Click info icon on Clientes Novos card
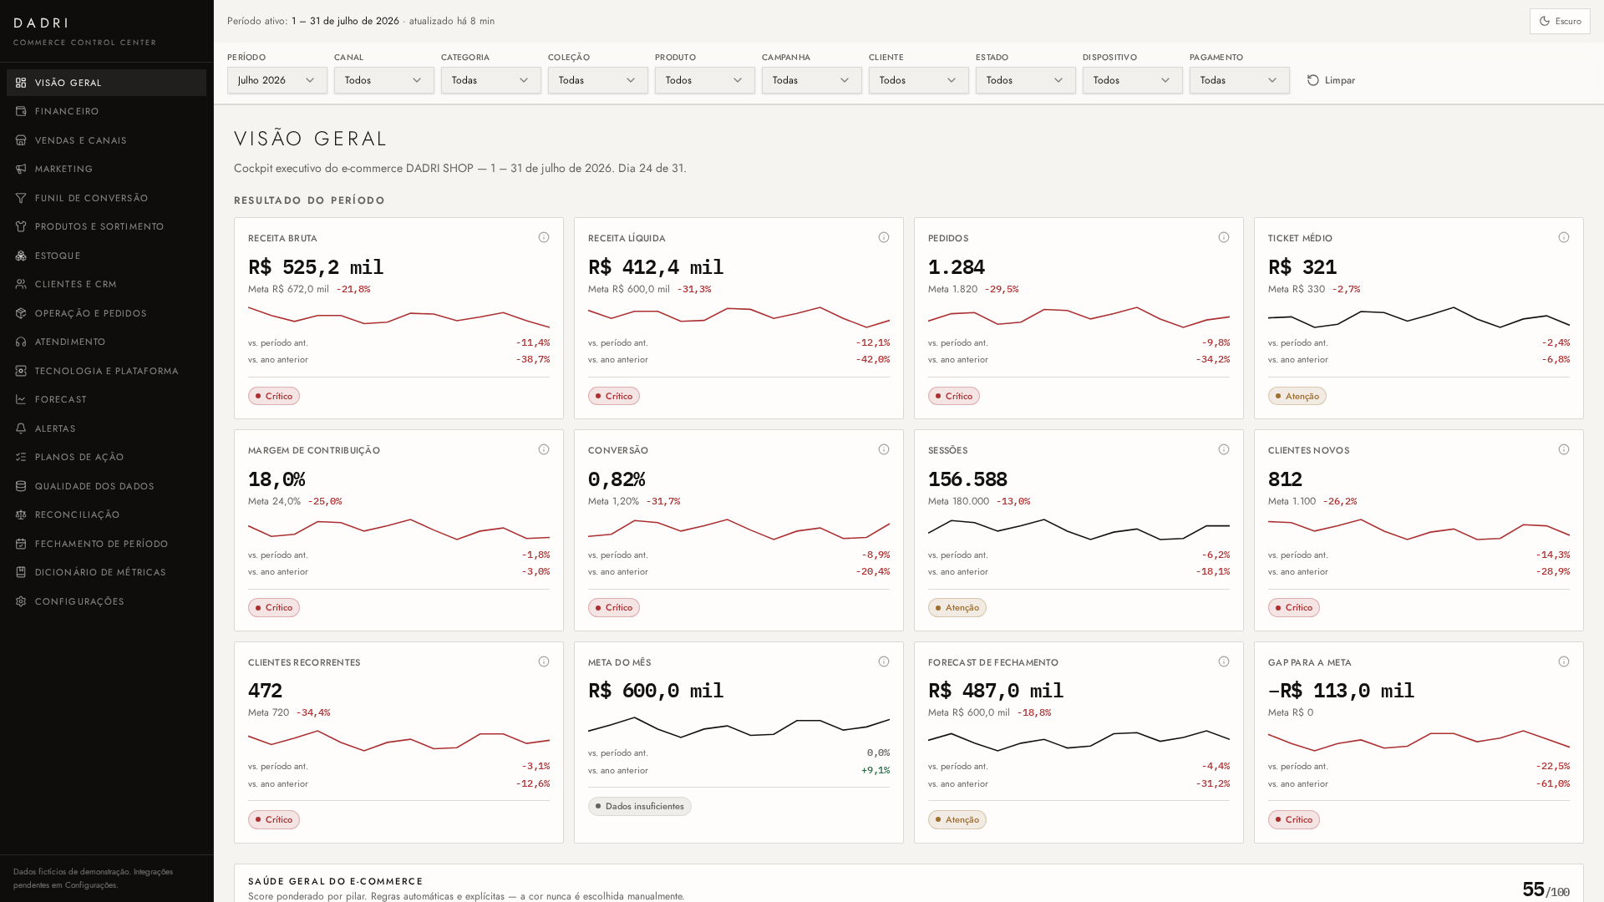1604x902 pixels. point(1564,450)
